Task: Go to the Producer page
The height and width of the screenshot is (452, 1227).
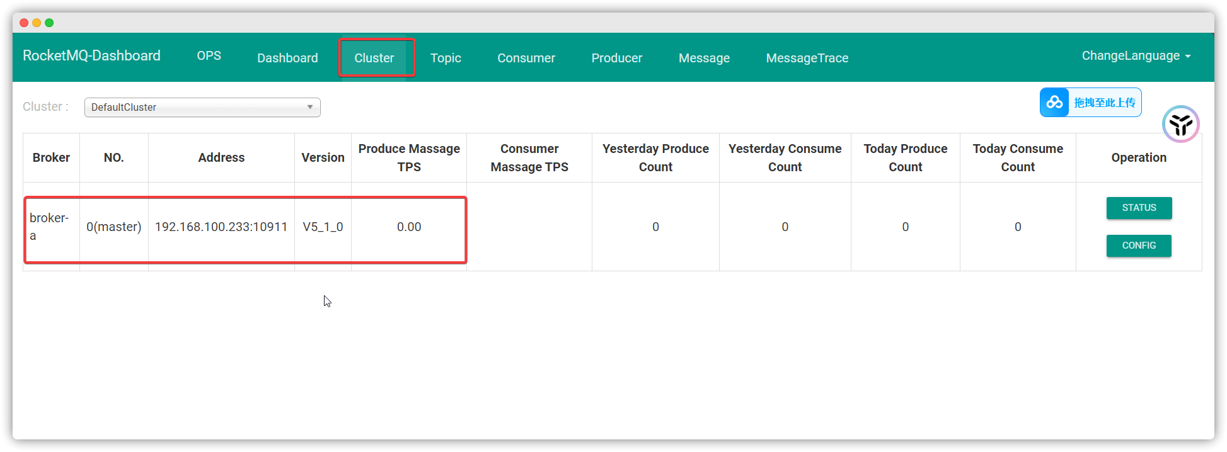Action: coord(616,58)
